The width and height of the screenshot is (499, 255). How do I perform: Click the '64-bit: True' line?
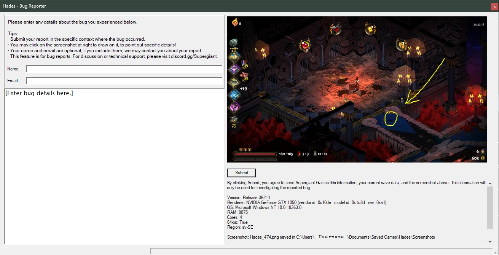point(238,222)
